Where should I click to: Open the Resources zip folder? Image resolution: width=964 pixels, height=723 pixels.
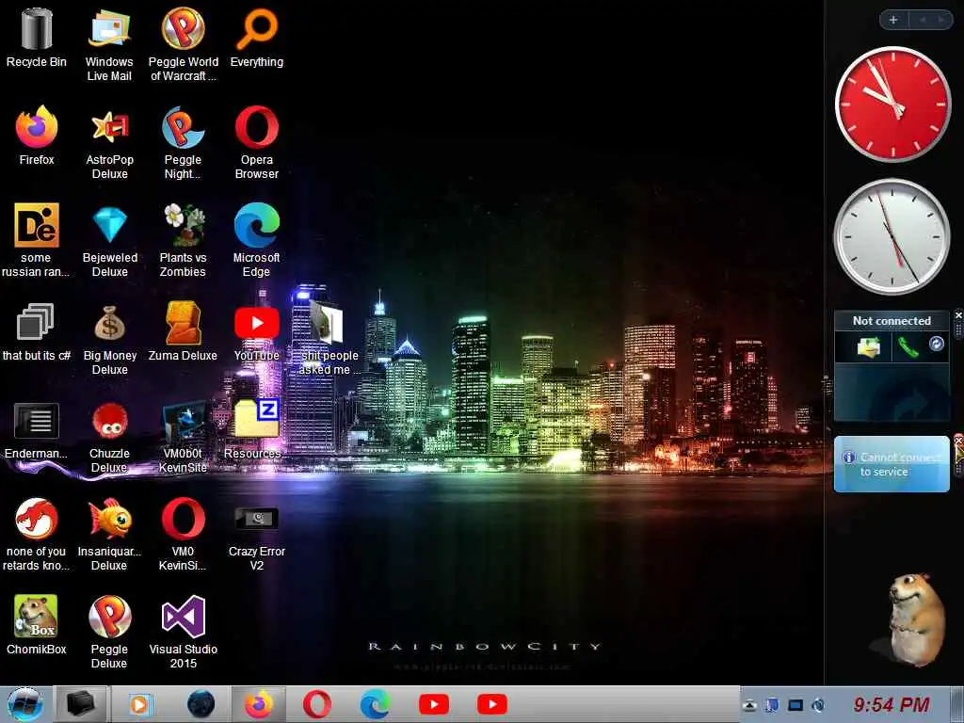[252, 429]
